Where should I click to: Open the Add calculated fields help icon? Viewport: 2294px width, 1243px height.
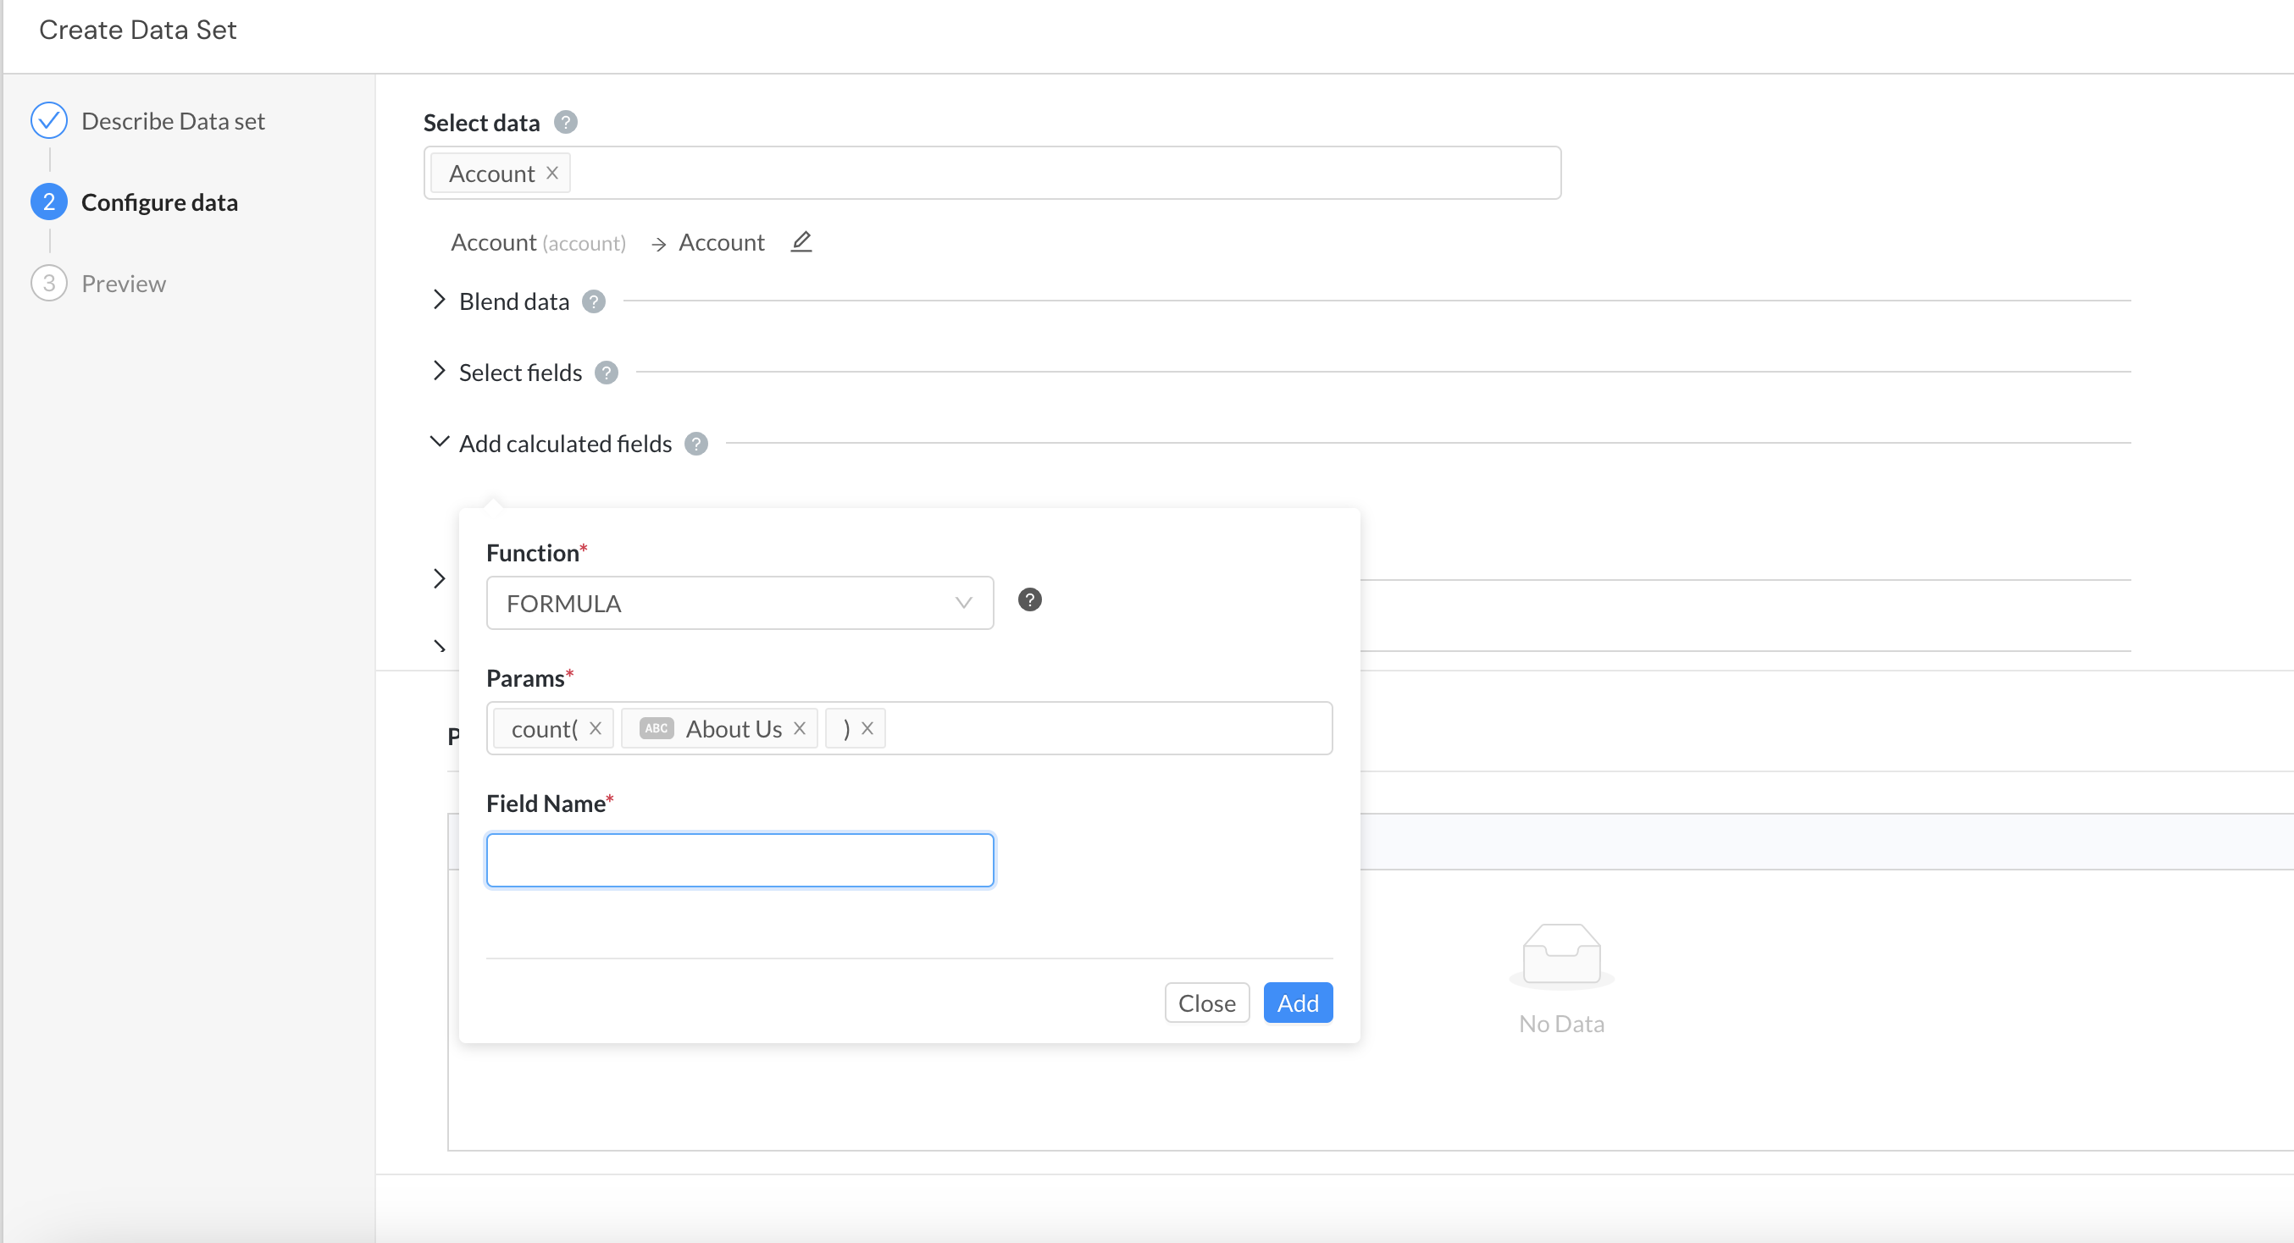[x=696, y=444]
